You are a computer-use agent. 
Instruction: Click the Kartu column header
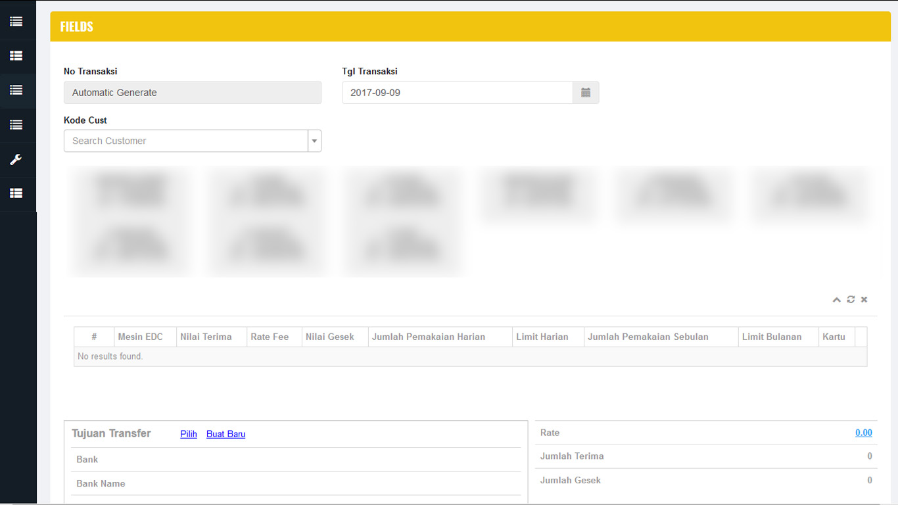click(834, 337)
